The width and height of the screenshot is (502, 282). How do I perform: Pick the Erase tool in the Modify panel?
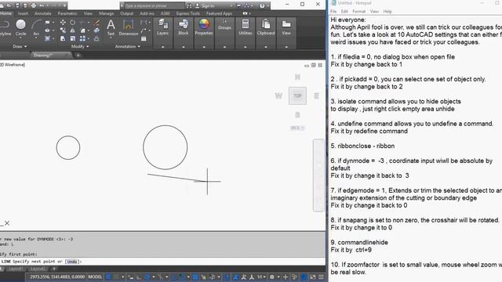point(96,23)
